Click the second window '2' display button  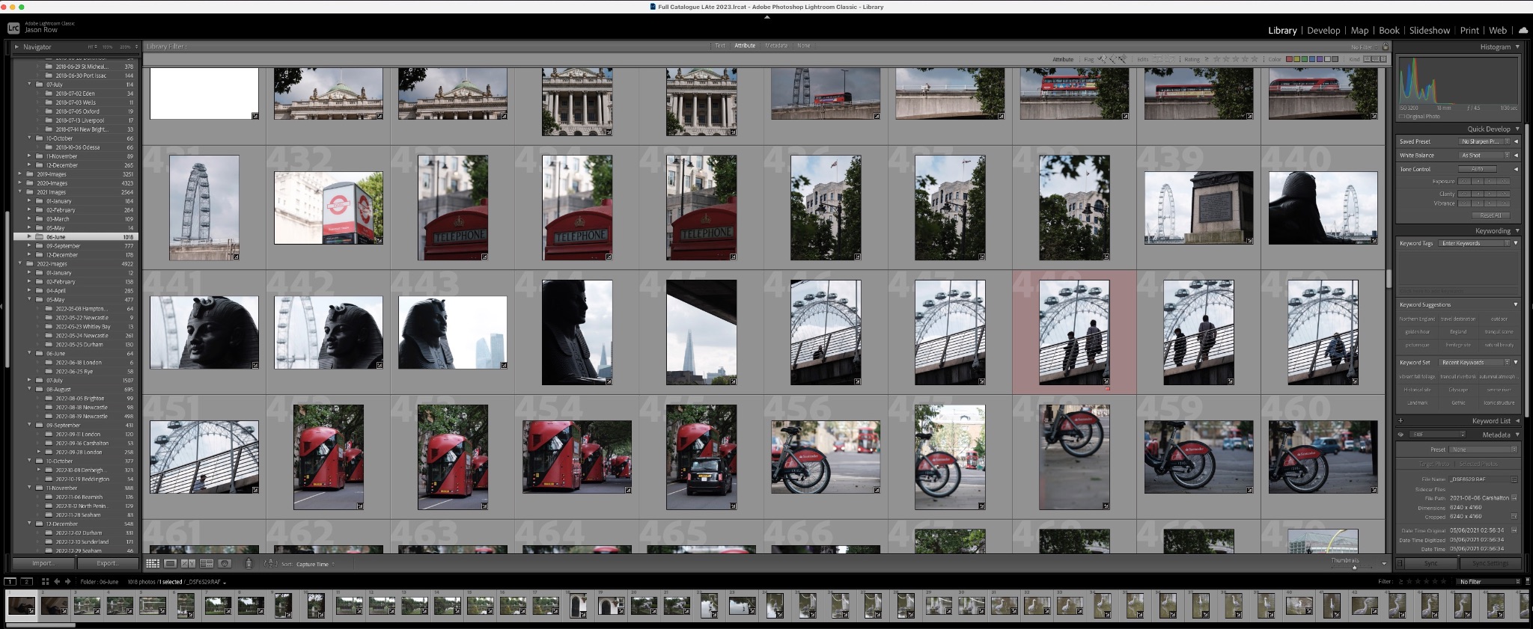[x=26, y=582]
